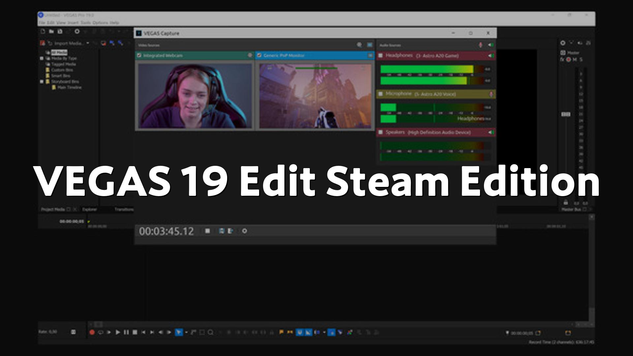This screenshot has width=633, height=356.
Task: Click the Save project icon
Action: coord(60,32)
